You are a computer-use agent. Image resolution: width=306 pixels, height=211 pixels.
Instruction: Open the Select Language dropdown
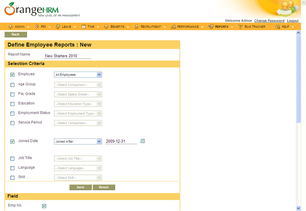coord(78,168)
